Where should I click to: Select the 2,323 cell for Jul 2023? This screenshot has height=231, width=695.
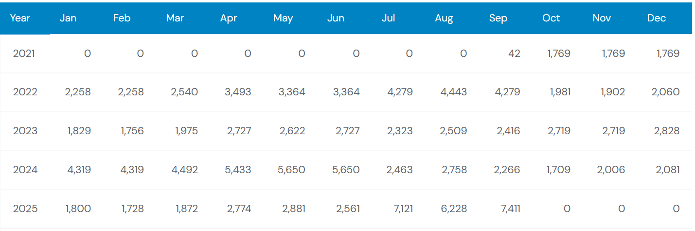[x=400, y=131]
